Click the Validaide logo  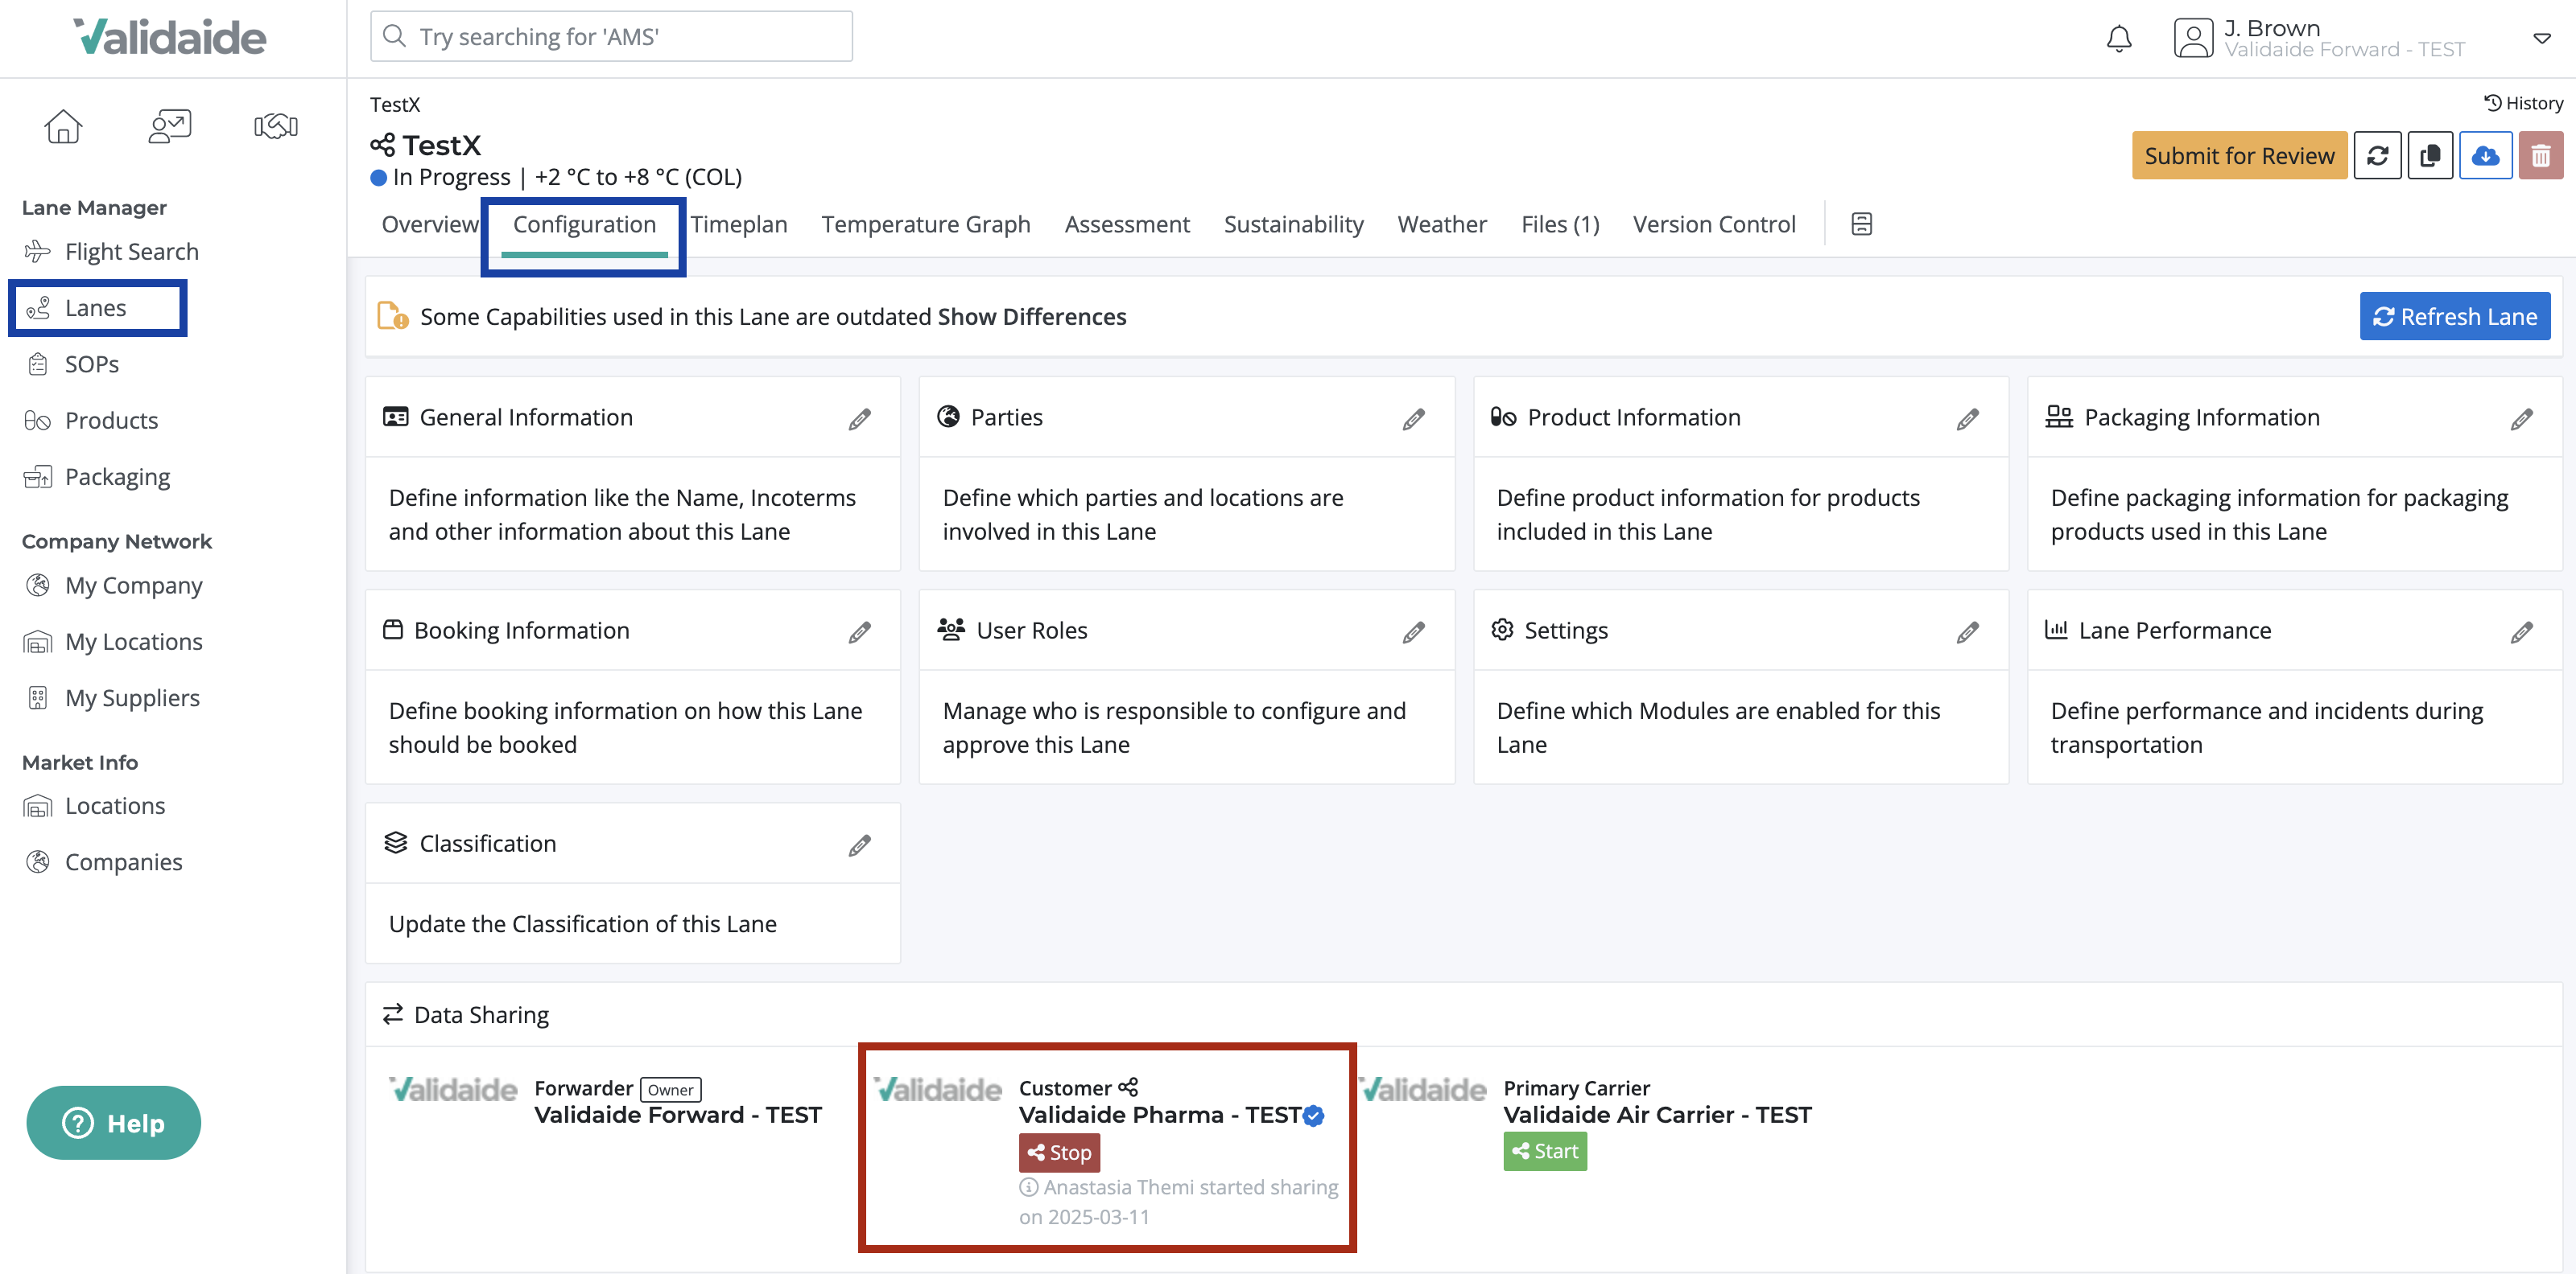click(170, 37)
